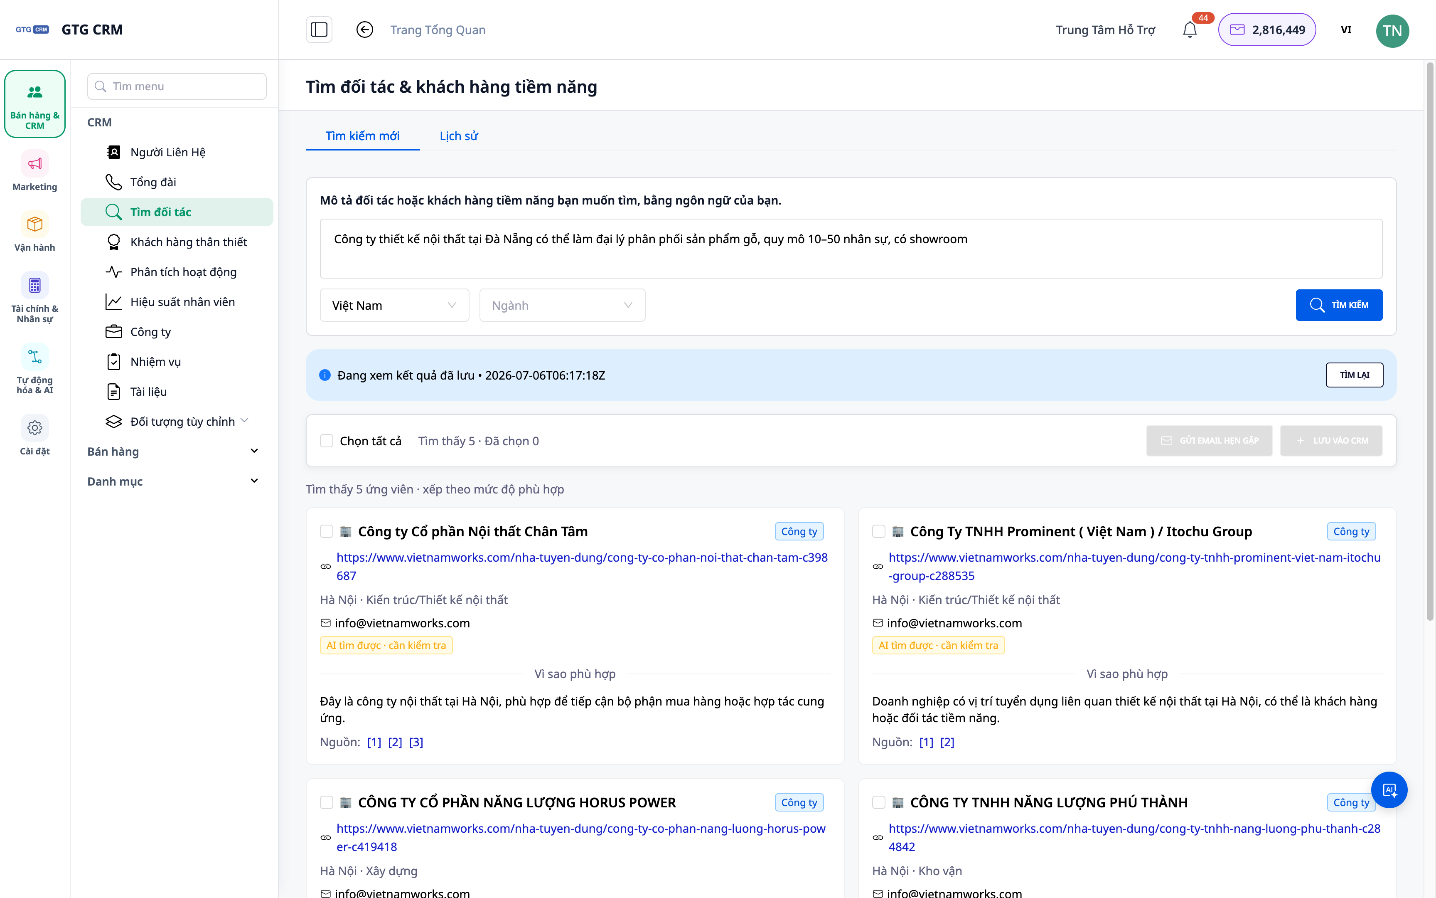The height and width of the screenshot is (898, 1436).
Task: Go to Trang Tổng Quan breadcrumb
Action: [x=438, y=30]
